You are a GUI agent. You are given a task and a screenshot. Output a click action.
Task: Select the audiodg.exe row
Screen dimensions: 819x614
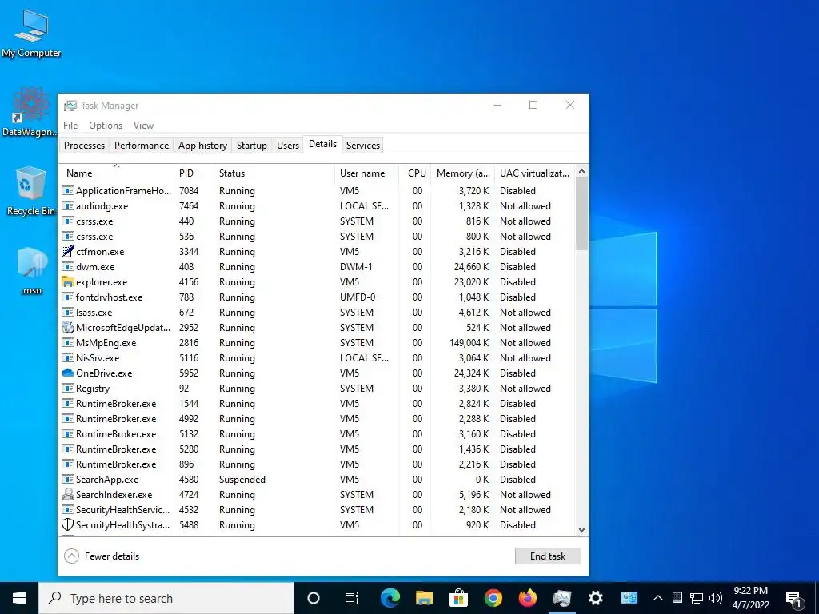pyautogui.click(x=317, y=205)
